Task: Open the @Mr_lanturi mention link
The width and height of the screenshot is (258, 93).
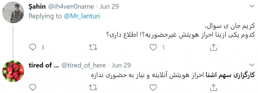Action: coord(82,16)
